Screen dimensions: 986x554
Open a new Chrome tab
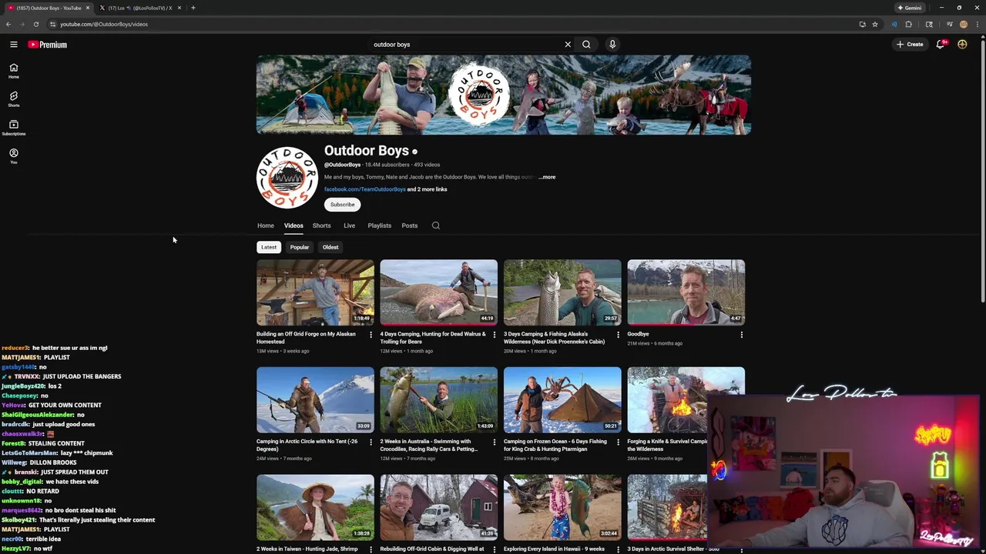click(193, 8)
